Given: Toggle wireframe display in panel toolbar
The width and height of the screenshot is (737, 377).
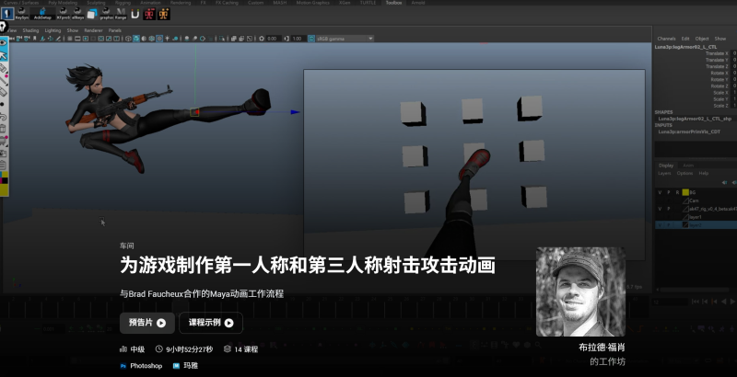Looking at the screenshot, I should [128, 39].
